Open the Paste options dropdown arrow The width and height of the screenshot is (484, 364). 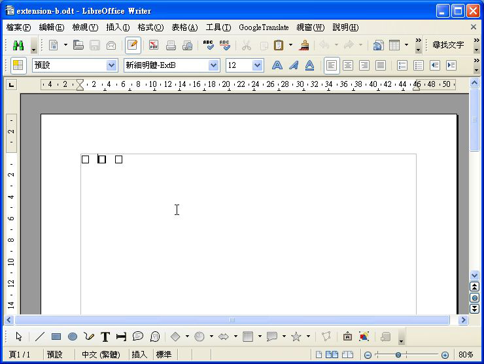point(290,45)
